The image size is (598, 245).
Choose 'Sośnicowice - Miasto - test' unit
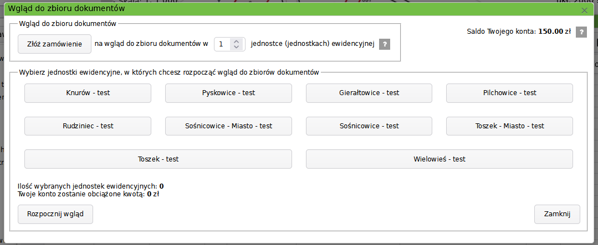tap(228, 126)
